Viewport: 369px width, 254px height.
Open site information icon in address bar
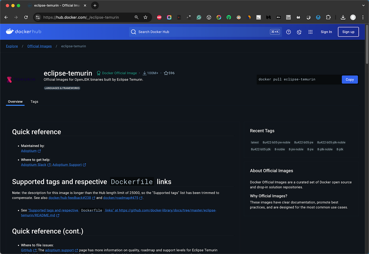pyautogui.click(x=38, y=17)
